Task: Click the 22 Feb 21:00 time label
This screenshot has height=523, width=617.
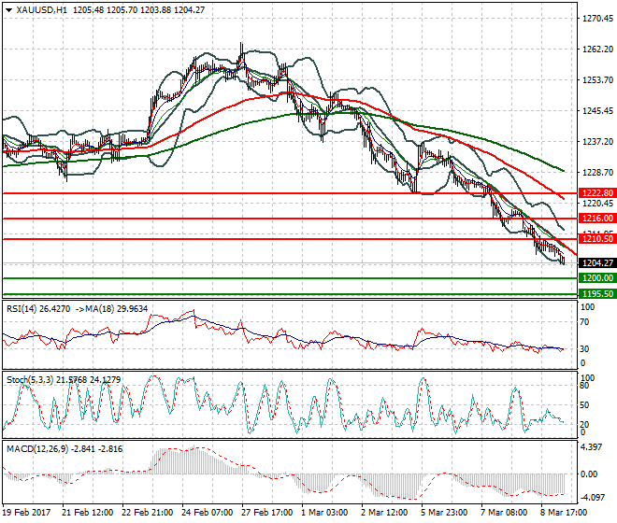Action: tap(147, 513)
